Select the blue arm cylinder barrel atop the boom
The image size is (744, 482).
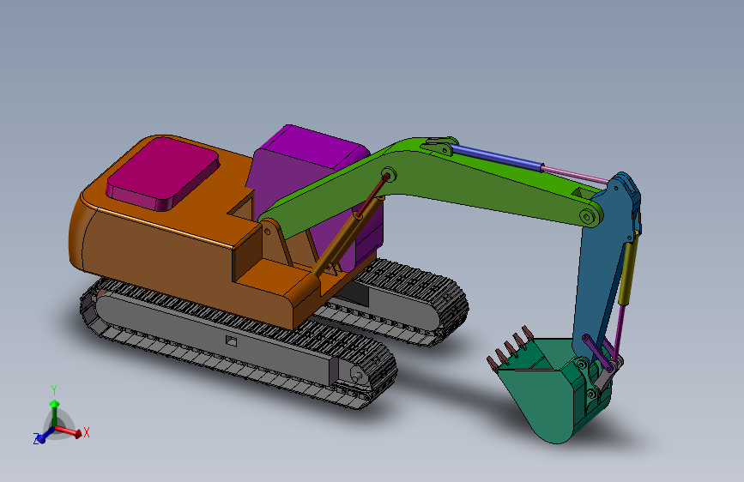tap(496, 157)
